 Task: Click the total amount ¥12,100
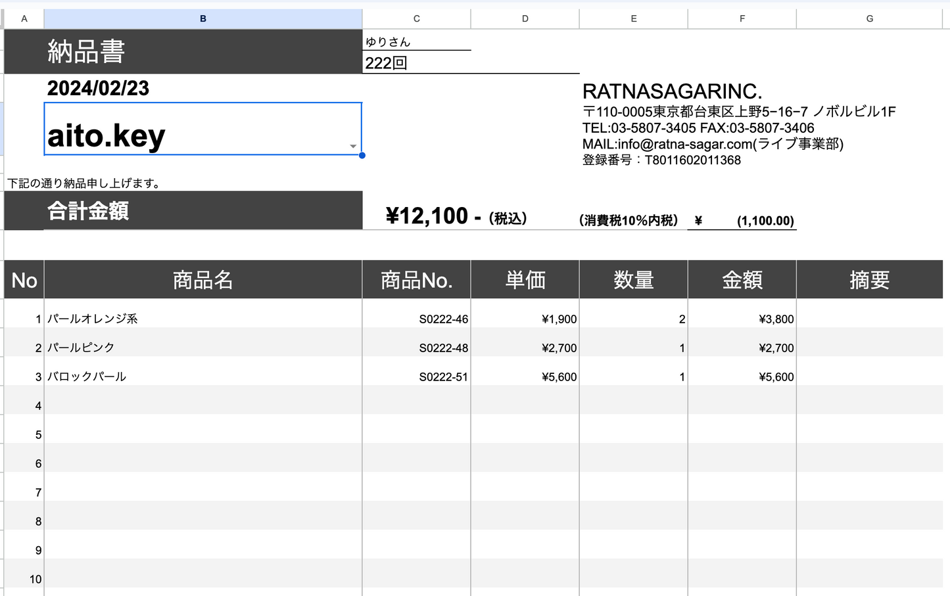click(x=427, y=216)
